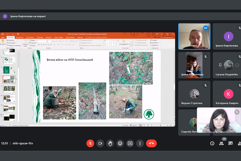241x161 pixels.
Task: Select slide 7 thumbnail
Action: pos(9,89)
